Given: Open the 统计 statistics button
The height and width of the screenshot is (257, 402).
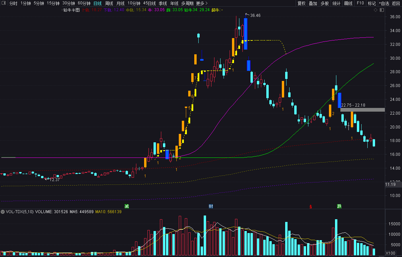Looking at the screenshot, I should (x=336, y=3).
